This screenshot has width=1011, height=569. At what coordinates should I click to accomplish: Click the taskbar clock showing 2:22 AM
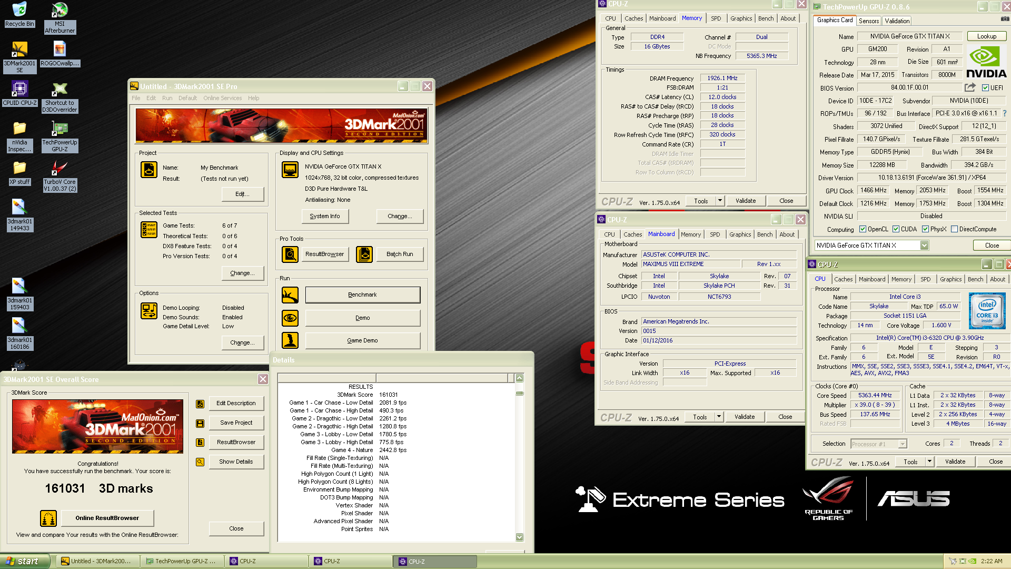pos(992,562)
